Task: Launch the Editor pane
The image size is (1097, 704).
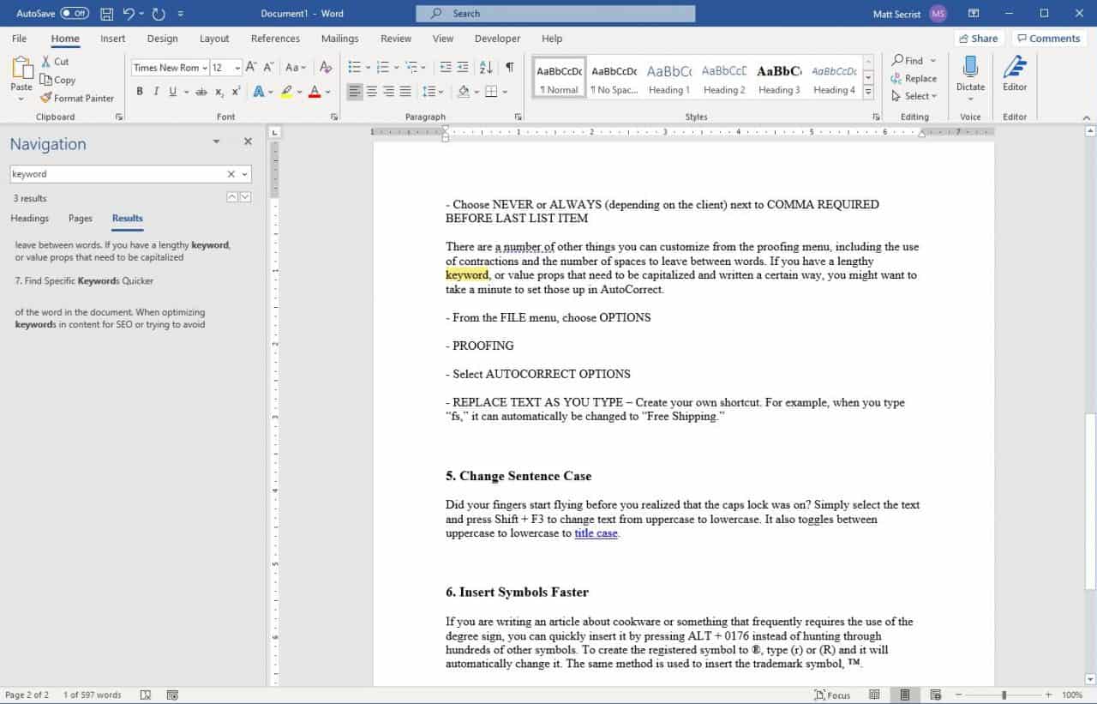Action: 1015,77
